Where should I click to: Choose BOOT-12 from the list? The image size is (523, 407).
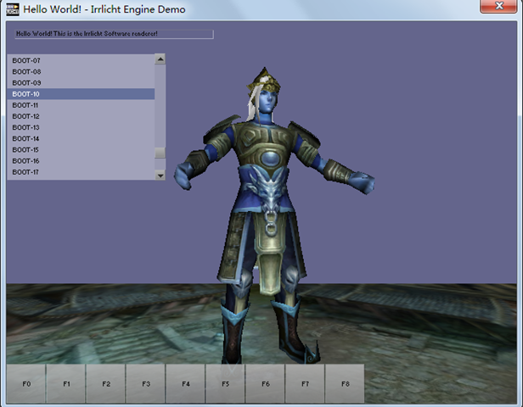[x=81, y=116]
